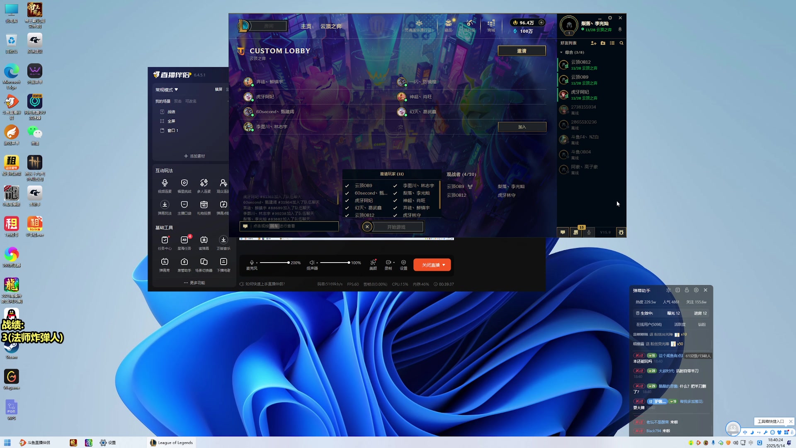The image size is (796, 448).
Task: Open 下播鸣谢 end-stream thanks tool
Action: click(x=223, y=265)
